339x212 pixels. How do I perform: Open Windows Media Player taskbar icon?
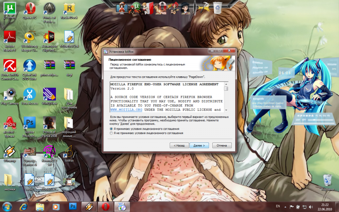[56, 207]
